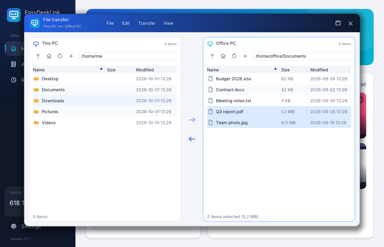The width and height of the screenshot is (384, 247).
Task: Click the left arrow to transfer files to This PC
Action: tap(192, 139)
